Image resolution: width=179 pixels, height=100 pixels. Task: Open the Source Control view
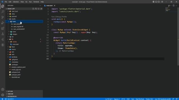tap(3, 17)
